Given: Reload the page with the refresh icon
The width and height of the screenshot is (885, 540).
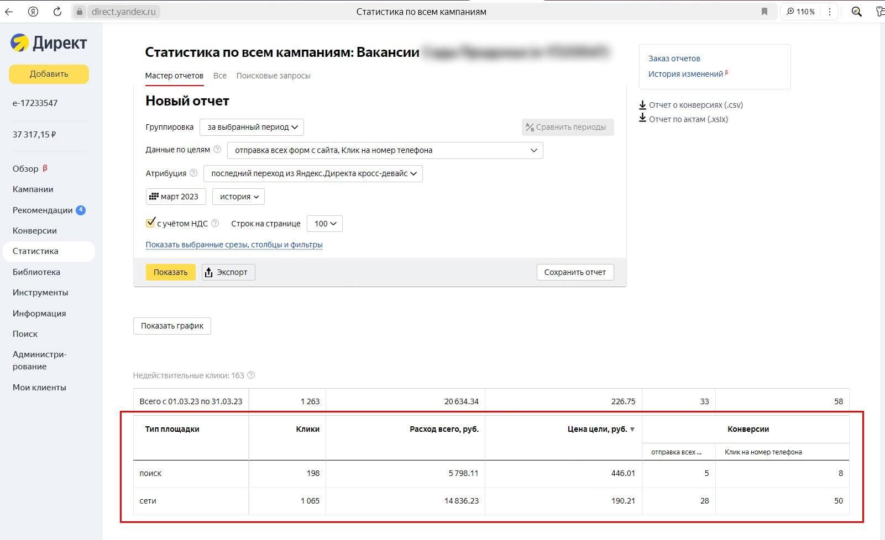Looking at the screenshot, I should [x=57, y=12].
